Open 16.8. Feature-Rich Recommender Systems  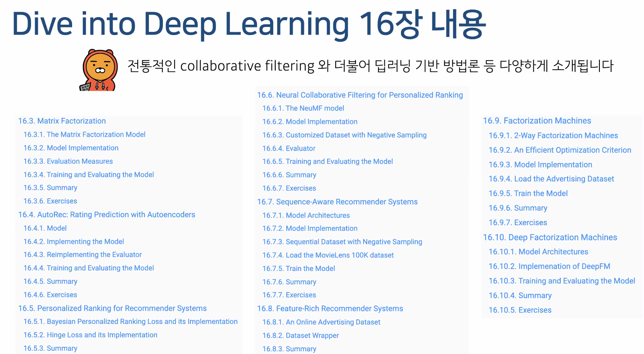(330, 309)
